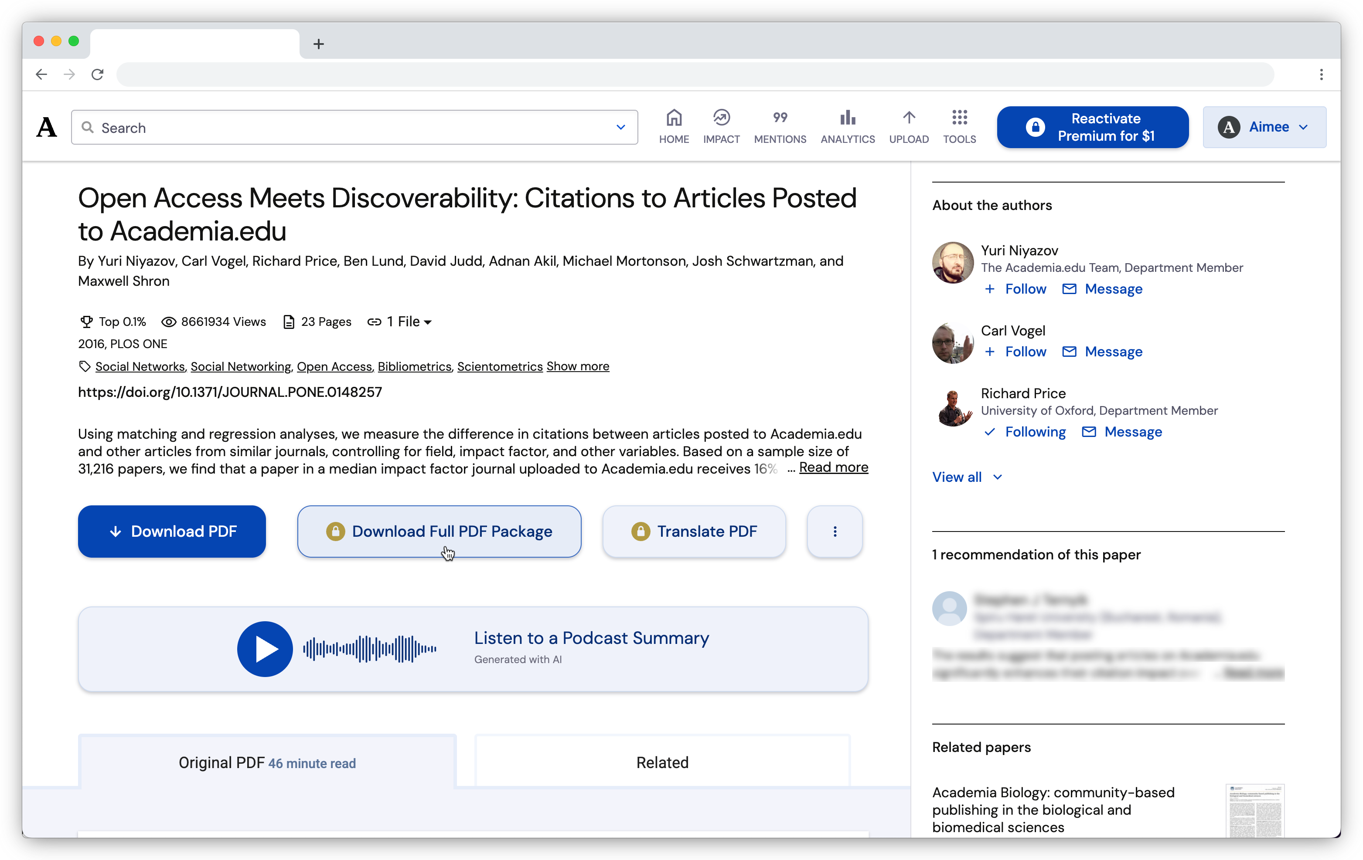This screenshot has width=1363, height=860.
Task: Click the blurred recommender avatar
Action: click(949, 608)
